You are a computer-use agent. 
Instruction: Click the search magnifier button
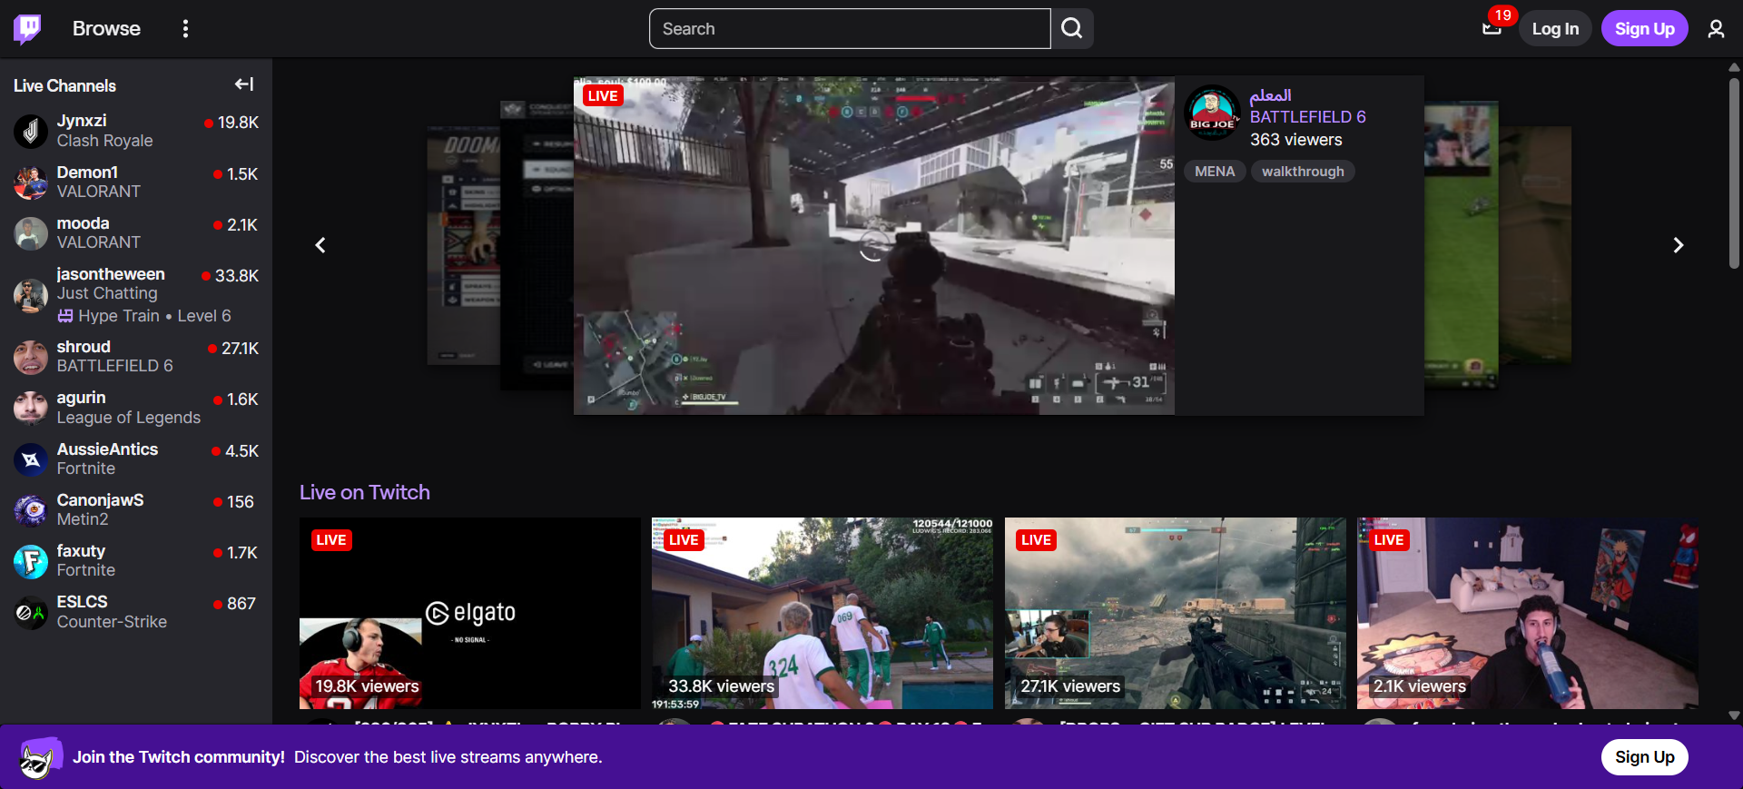tap(1072, 29)
